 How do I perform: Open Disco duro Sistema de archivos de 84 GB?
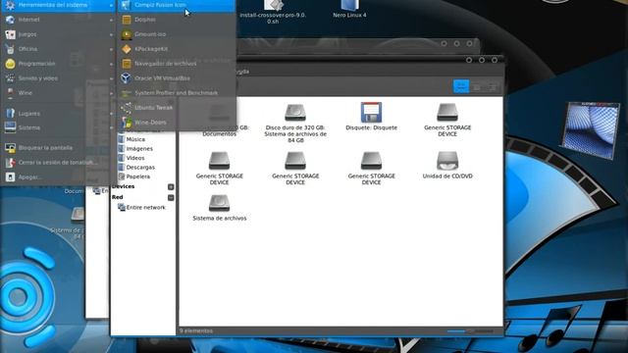[x=295, y=123]
